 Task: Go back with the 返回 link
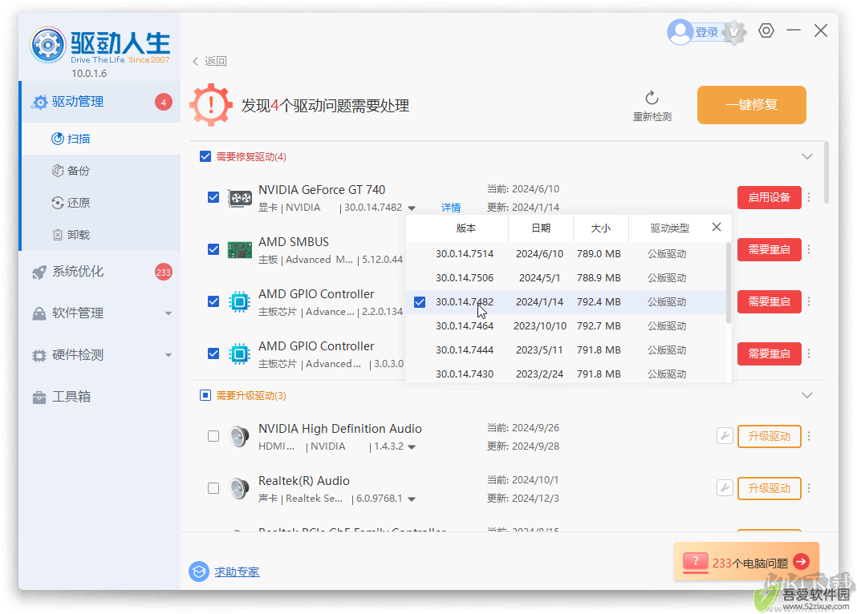click(x=210, y=61)
